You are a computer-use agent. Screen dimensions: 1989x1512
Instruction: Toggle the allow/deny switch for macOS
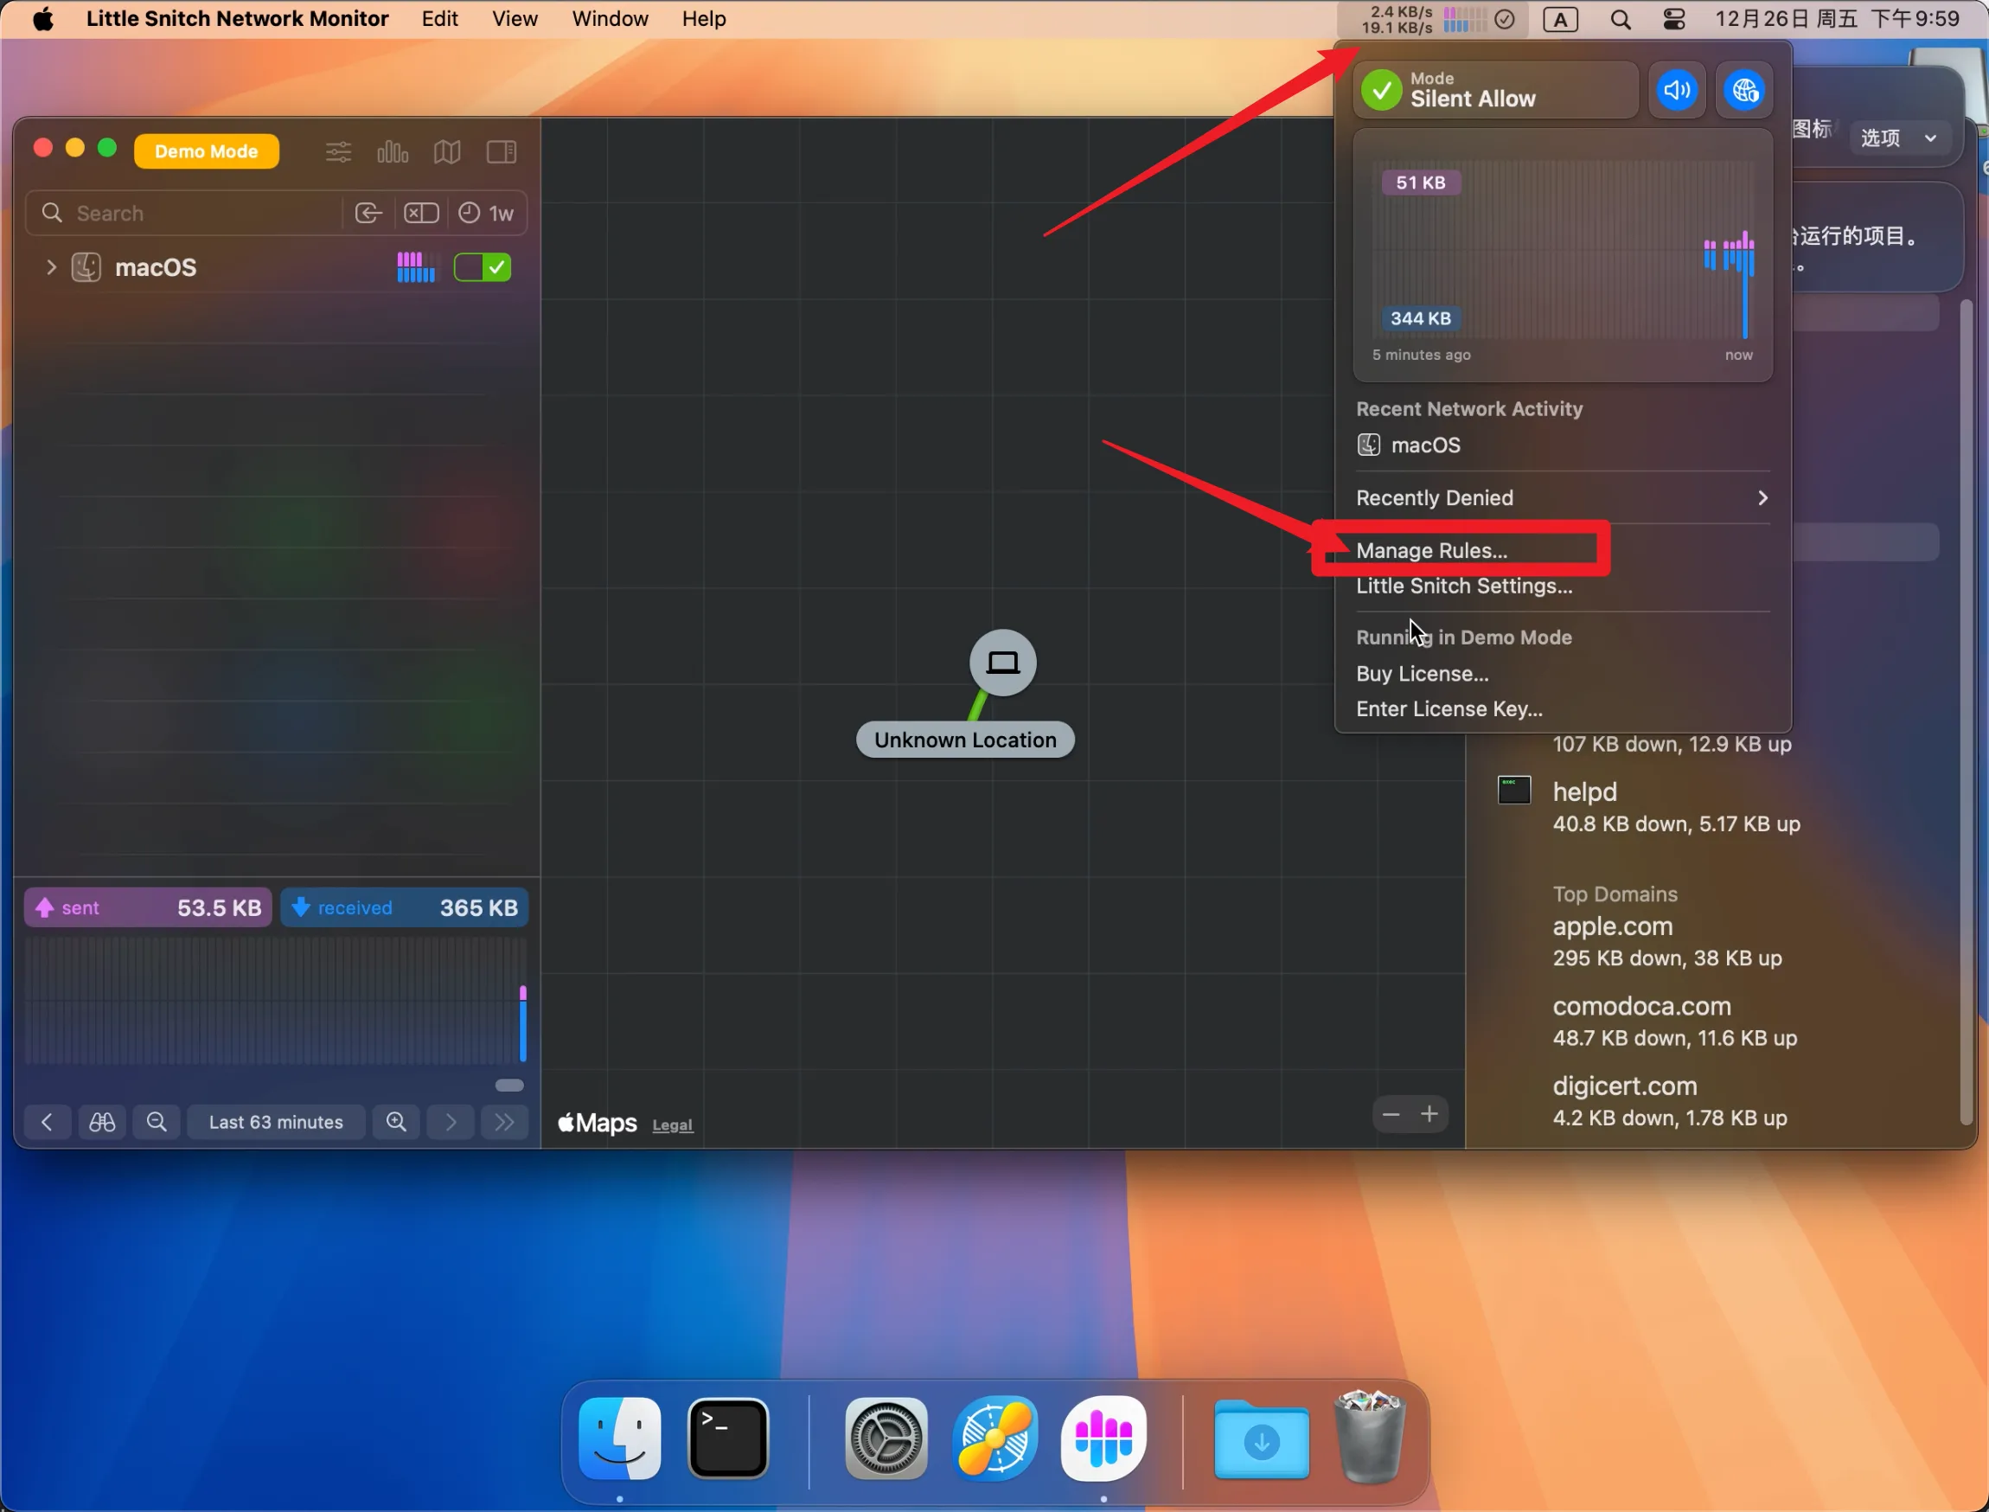point(483,267)
